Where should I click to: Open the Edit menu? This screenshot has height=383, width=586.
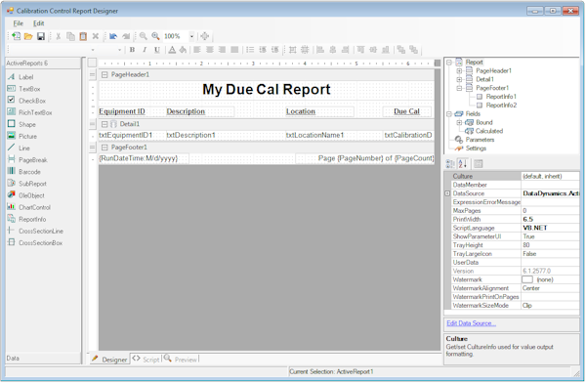pos(38,23)
